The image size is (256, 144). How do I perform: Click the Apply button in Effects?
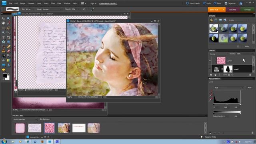(247, 46)
